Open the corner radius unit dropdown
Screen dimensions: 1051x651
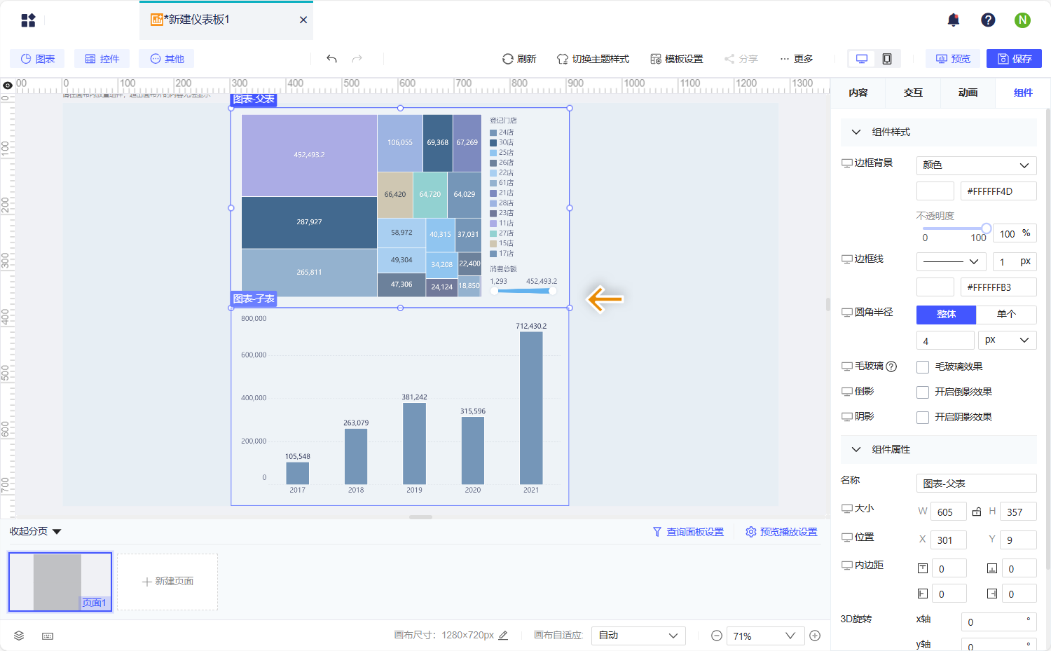[1007, 341]
